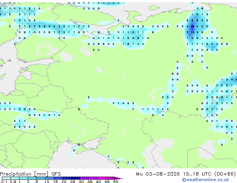Screen dimensions: 237x183
Task: Click the 30–35 mm purple legend box
Action: pos(84,178)
